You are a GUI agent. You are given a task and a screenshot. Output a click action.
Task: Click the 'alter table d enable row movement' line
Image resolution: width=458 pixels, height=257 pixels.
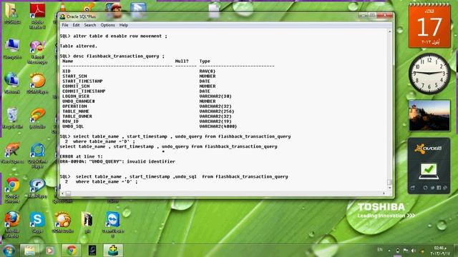click(113, 36)
